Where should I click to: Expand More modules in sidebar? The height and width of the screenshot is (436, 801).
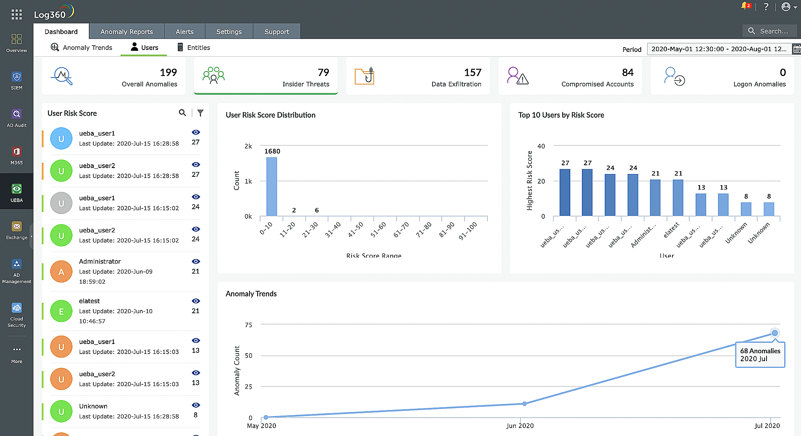point(16,354)
